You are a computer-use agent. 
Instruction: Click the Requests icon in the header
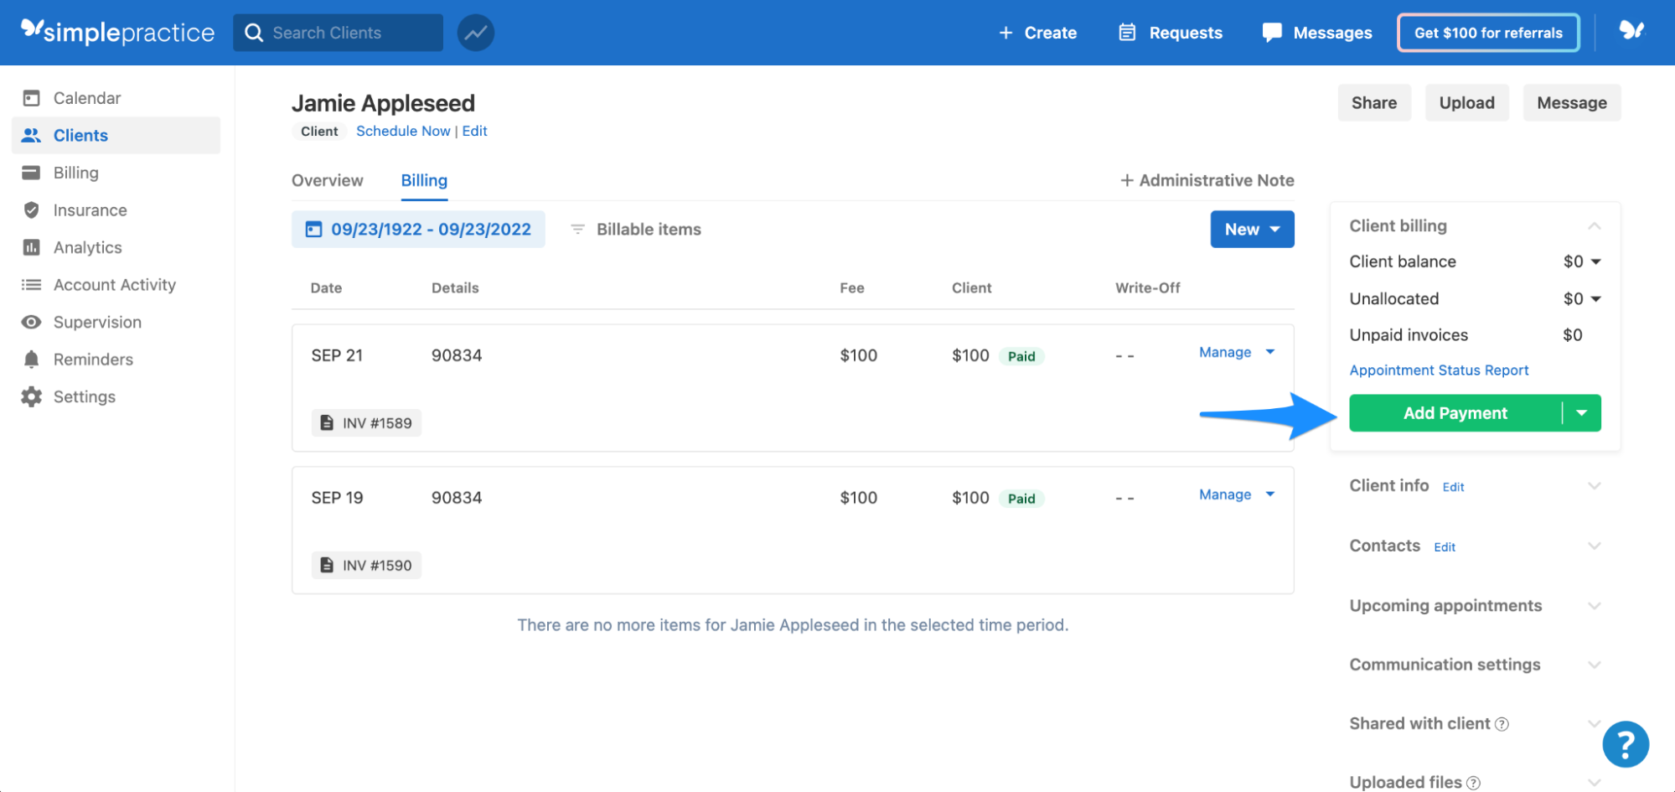click(x=1126, y=32)
